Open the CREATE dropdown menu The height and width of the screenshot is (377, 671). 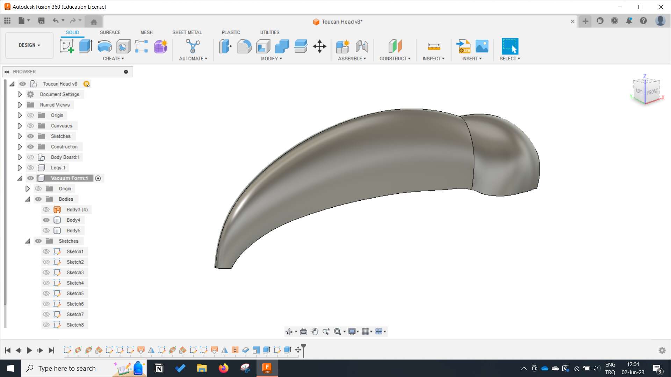tap(113, 59)
